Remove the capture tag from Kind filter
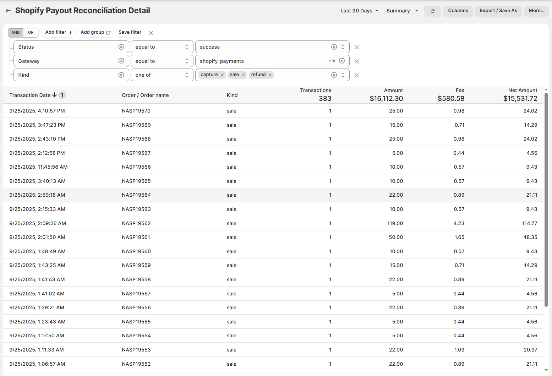 [222, 75]
